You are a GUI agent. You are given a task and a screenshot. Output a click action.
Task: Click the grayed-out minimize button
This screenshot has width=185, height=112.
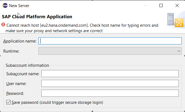pyautogui.click(x=145, y=5)
